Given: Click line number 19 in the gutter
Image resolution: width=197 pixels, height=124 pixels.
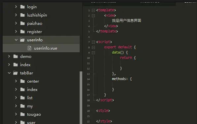Looking at the screenshot, I should pyautogui.click(x=88, y=105).
